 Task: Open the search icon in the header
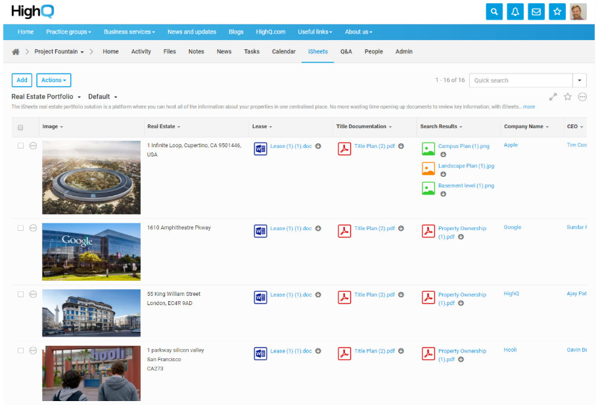pyautogui.click(x=494, y=12)
